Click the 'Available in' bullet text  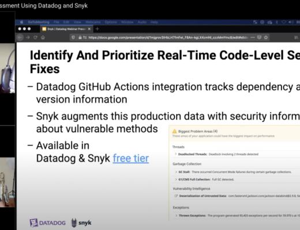click(63, 145)
